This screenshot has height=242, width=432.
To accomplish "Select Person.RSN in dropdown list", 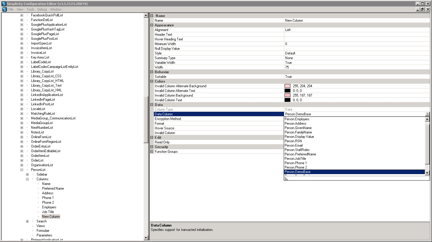I will (x=354, y=141).
